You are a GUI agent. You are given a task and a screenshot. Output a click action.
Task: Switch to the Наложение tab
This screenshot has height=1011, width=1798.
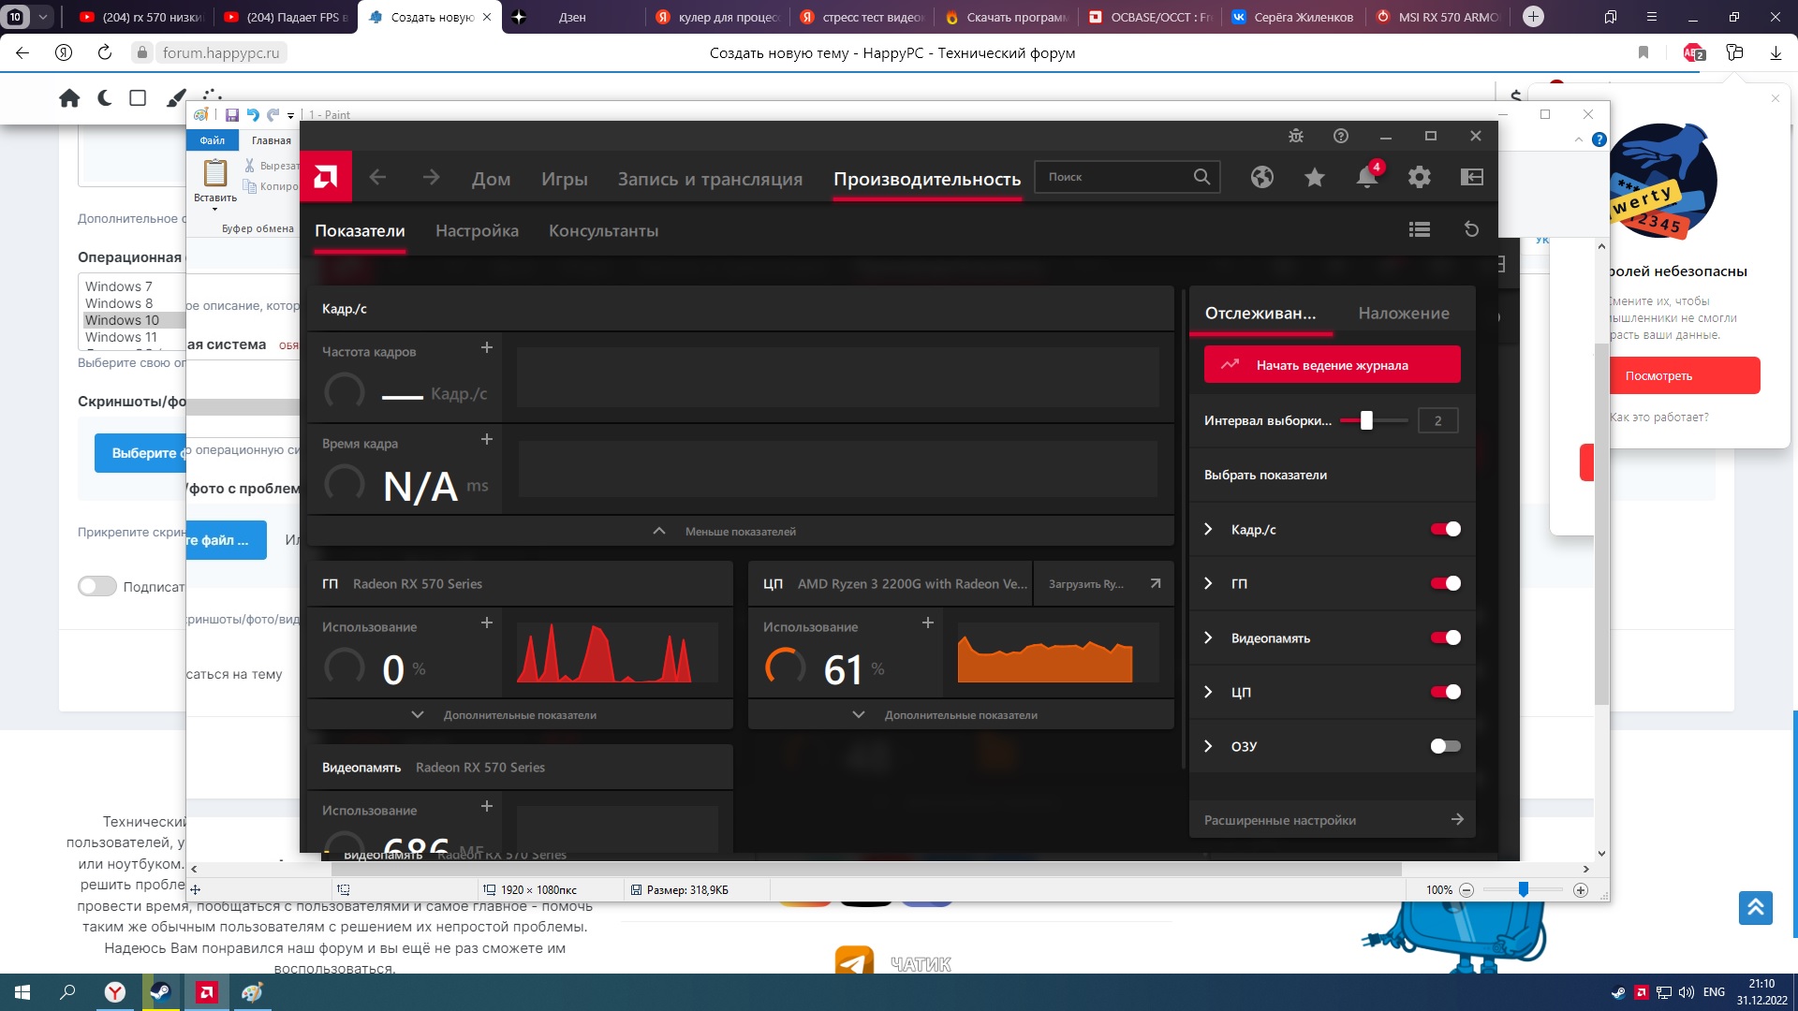(x=1404, y=313)
